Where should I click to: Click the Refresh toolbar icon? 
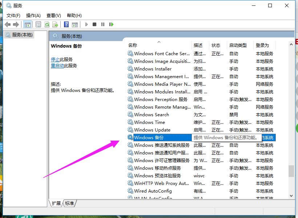[47, 24]
